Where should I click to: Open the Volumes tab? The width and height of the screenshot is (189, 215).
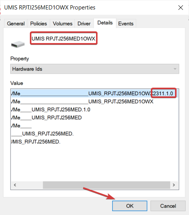point(62,23)
